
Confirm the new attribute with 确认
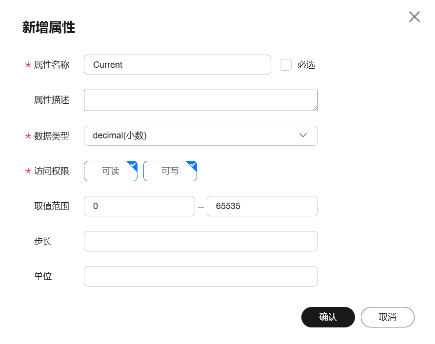pyautogui.click(x=328, y=317)
